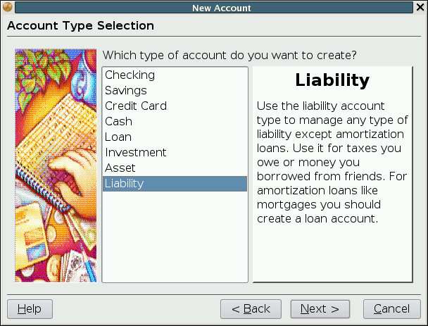428x326 pixels.
Task: Select Checking account type
Action: point(130,75)
